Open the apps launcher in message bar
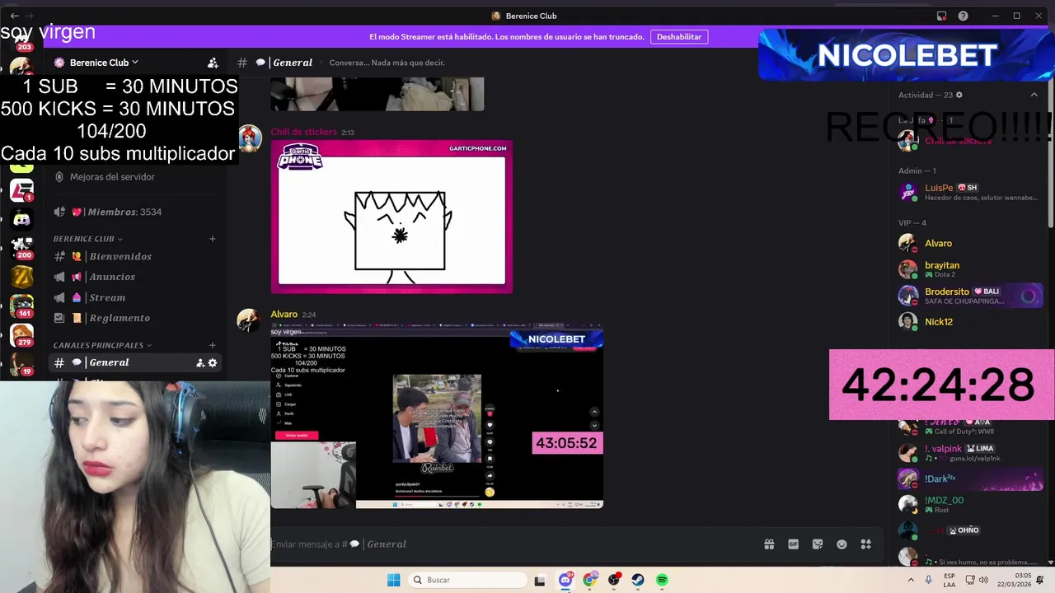Image resolution: width=1055 pixels, height=593 pixels. (866, 544)
